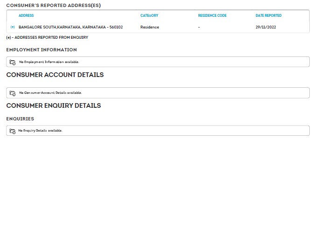Click the Addresses Reported From Enquiry footnote
This screenshot has width=314, height=245.
tap(47, 37)
